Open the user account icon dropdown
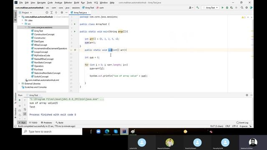Image resolution: width=267 pixels, height=150 pixels. [x=191, y=7]
